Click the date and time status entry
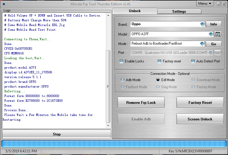 pos(21,151)
